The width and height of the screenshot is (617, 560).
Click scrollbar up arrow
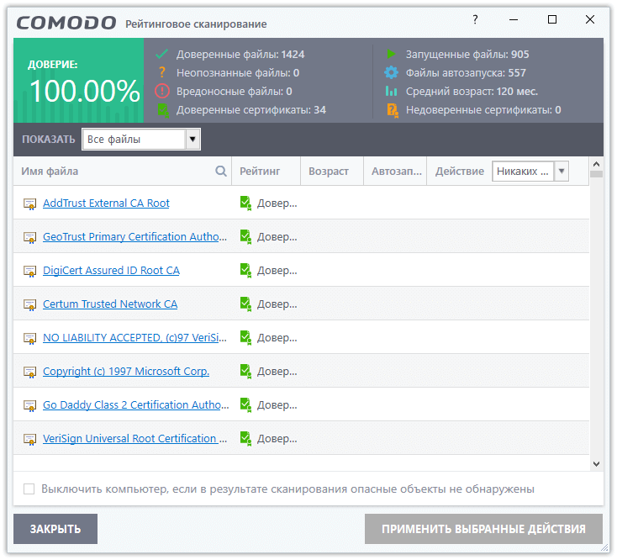596,164
